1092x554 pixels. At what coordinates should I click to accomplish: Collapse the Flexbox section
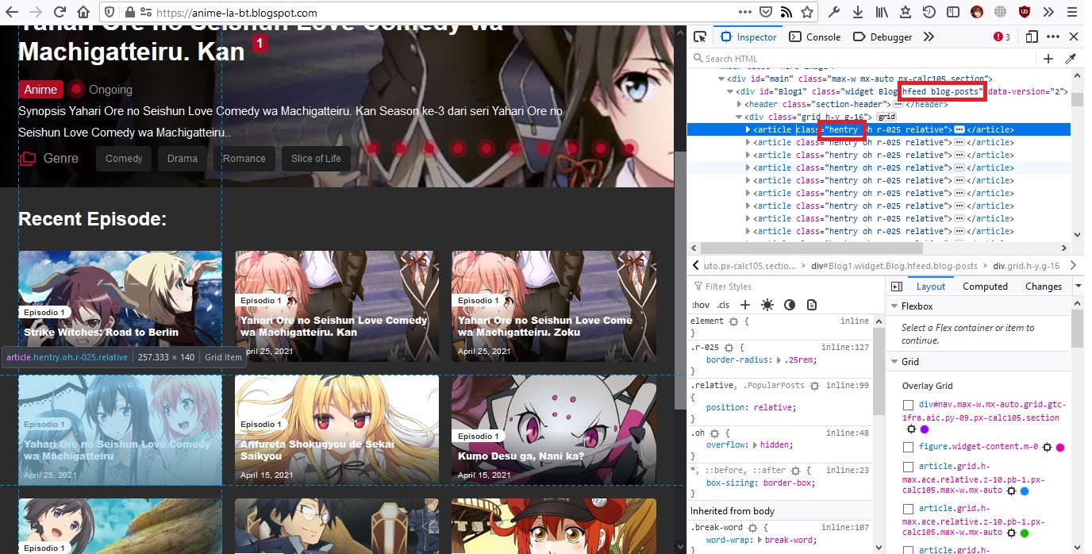[x=894, y=306]
